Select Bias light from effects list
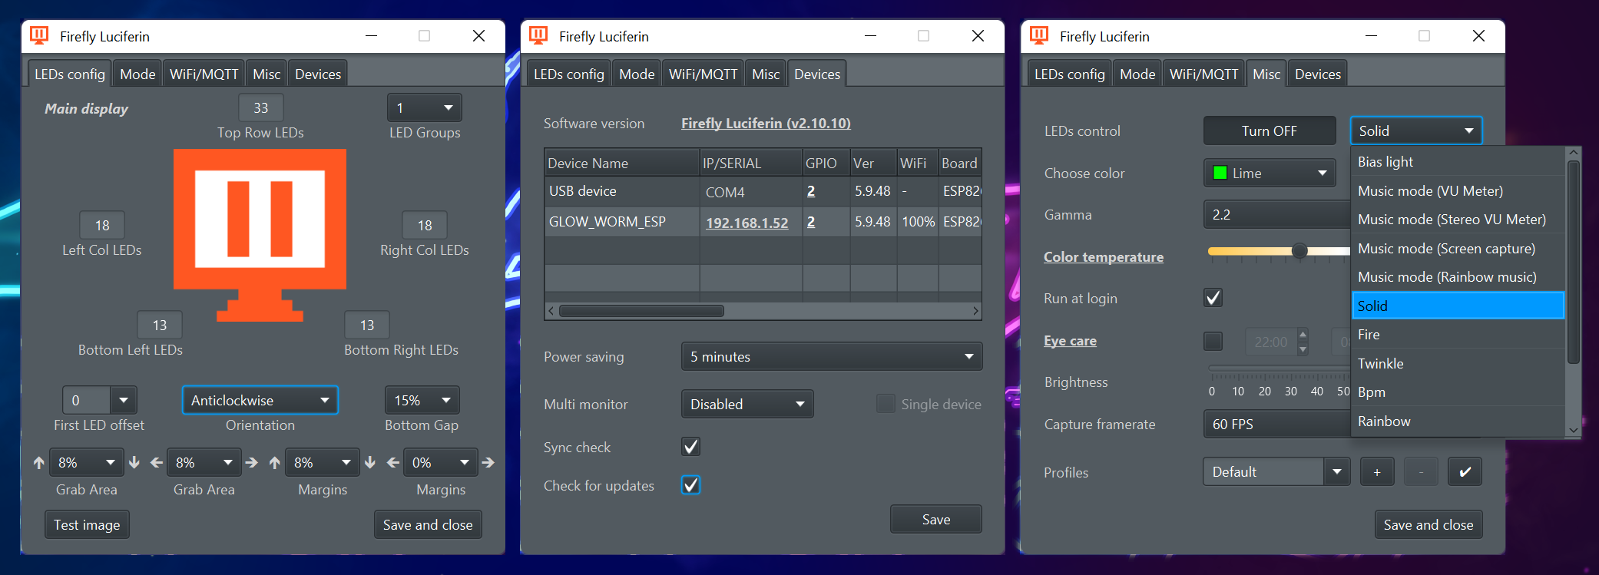Image resolution: width=1599 pixels, height=575 pixels. (x=1458, y=162)
